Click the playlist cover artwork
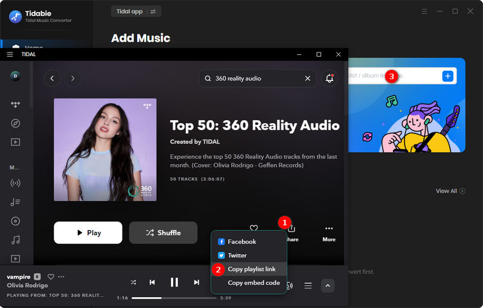The height and width of the screenshot is (308, 483). click(x=105, y=150)
